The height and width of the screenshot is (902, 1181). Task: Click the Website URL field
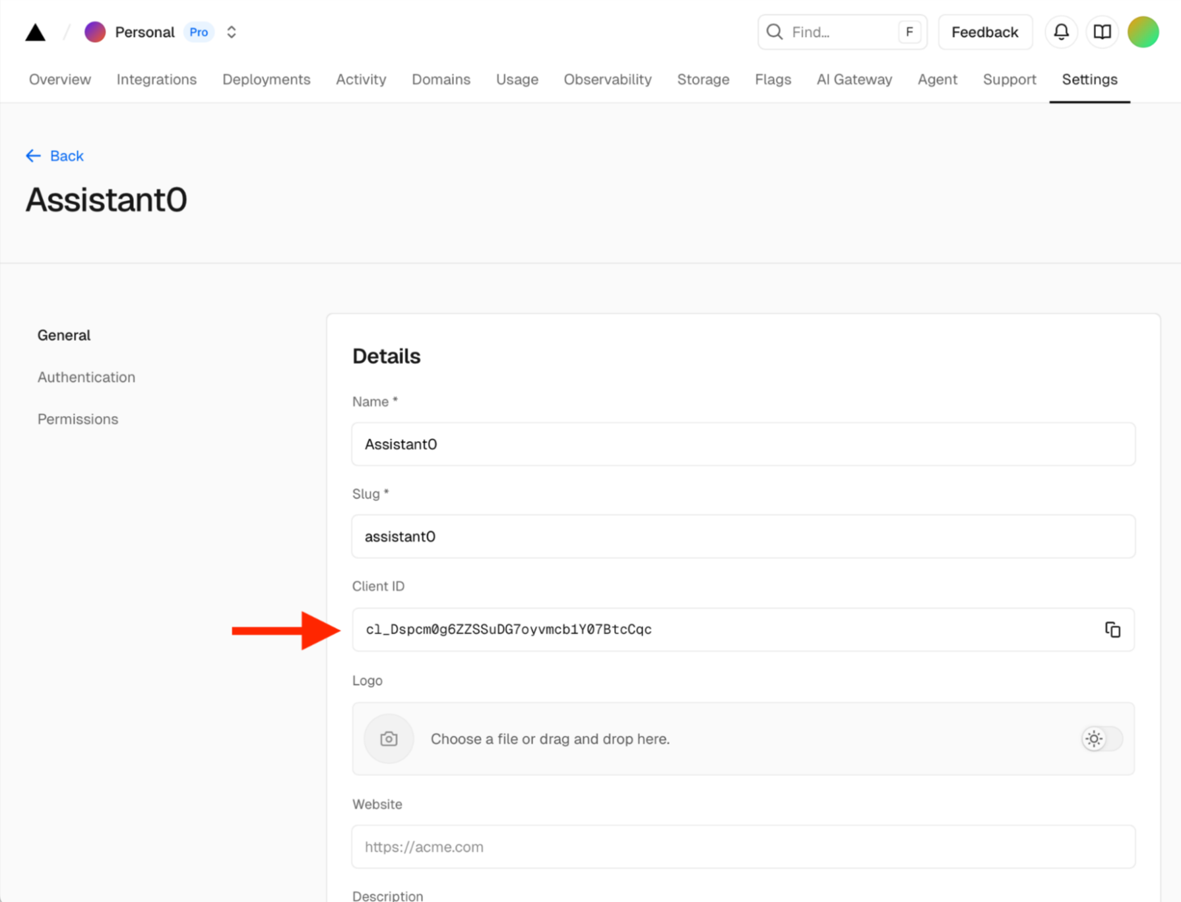pyautogui.click(x=744, y=847)
